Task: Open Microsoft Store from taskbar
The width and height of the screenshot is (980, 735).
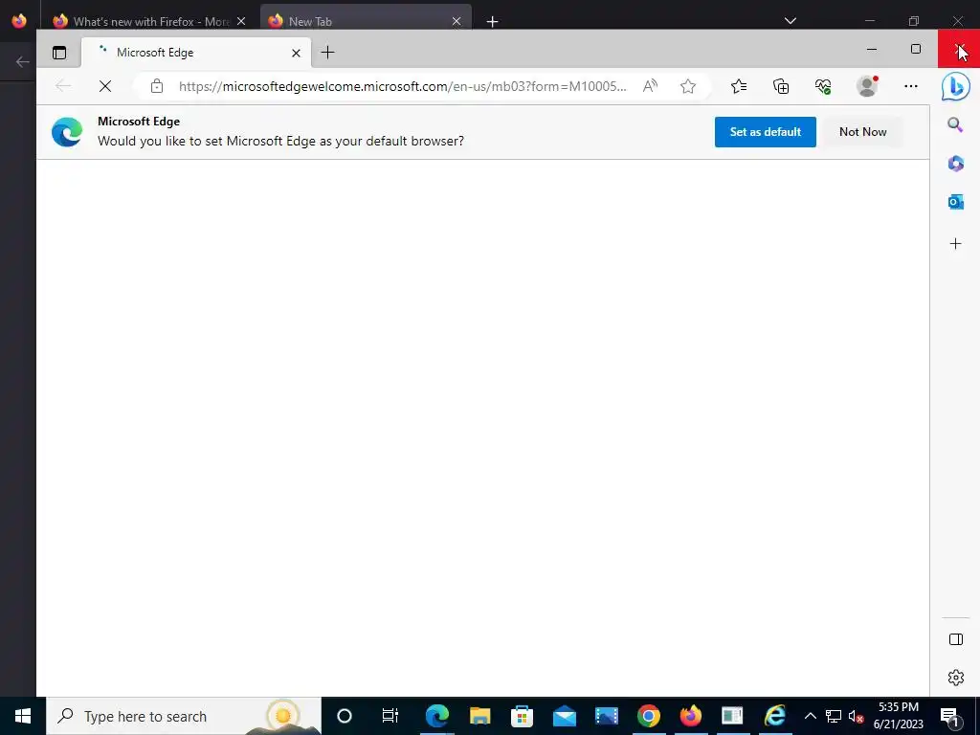Action: pyautogui.click(x=522, y=716)
